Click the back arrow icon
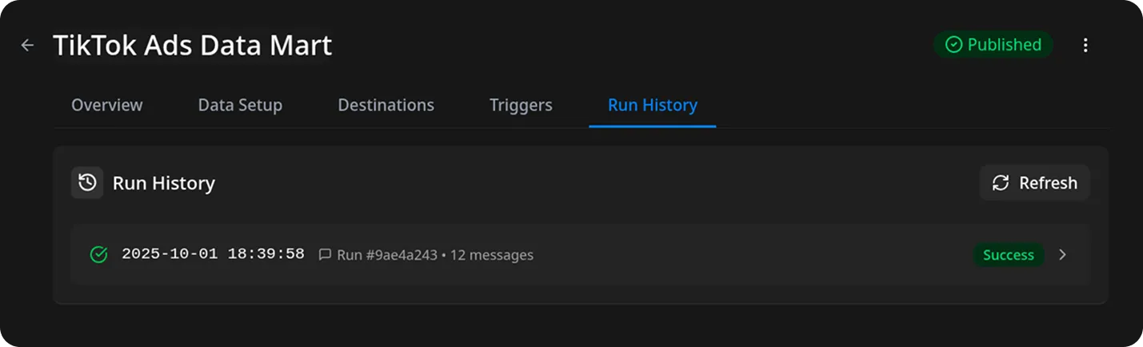The image size is (1143, 347). [x=27, y=46]
